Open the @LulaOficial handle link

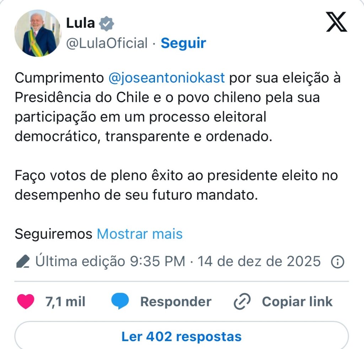tap(107, 43)
